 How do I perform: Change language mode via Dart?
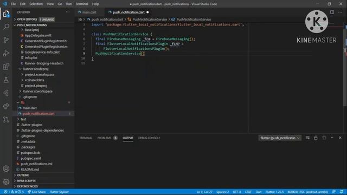click(x=259, y=192)
